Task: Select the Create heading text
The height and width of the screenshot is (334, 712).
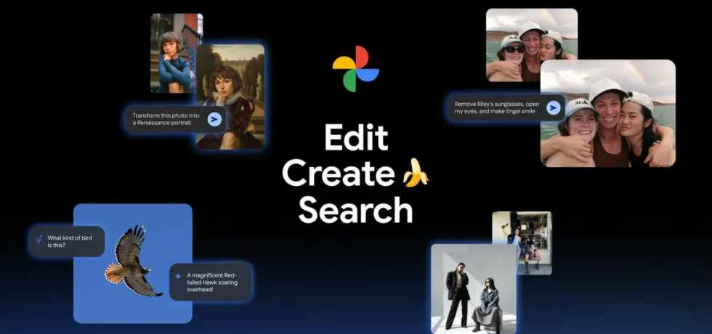Action: point(338,174)
